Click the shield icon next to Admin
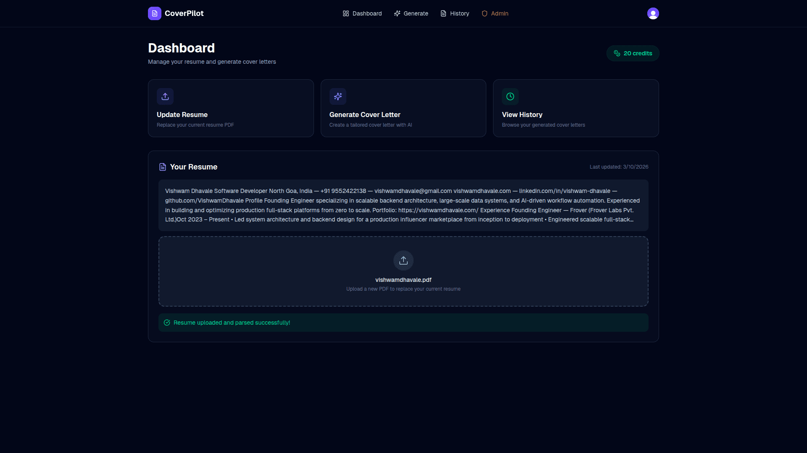The height and width of the screenshot is (453, 807). click(x=485, y=13)
